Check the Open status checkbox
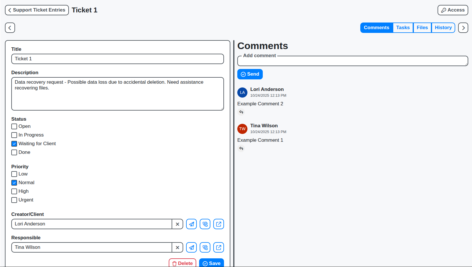Viewport: 472px width, 267px height. (14, 126)
